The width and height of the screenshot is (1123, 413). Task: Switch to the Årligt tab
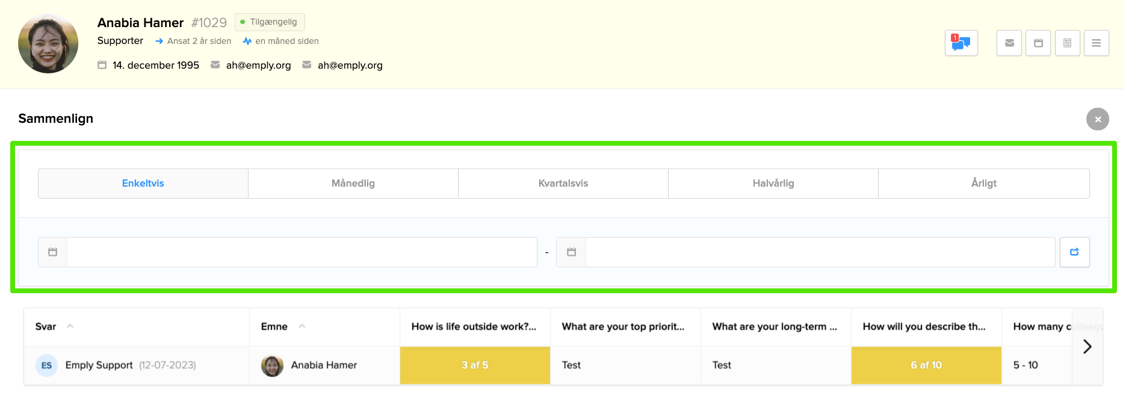point(983,184)
